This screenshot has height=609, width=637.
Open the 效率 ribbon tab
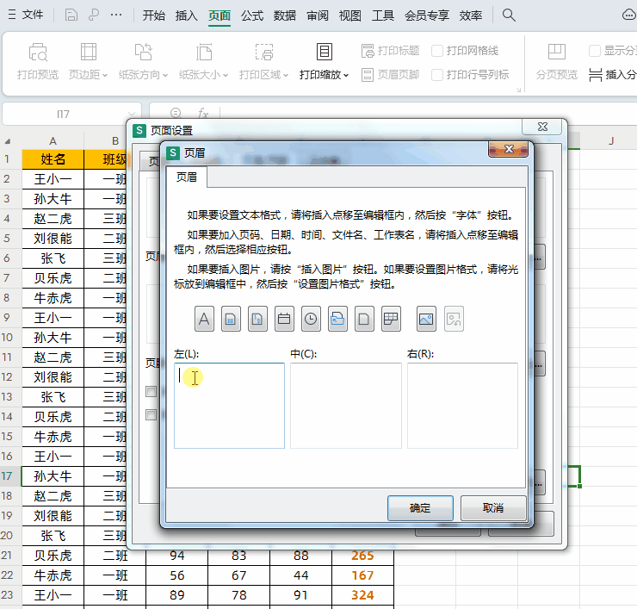tap(471, 16)
